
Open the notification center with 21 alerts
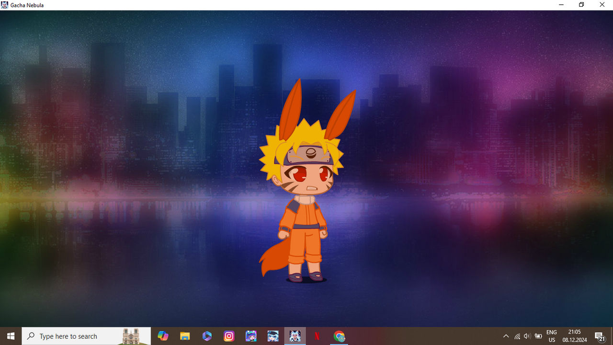[x=600, y=336]
